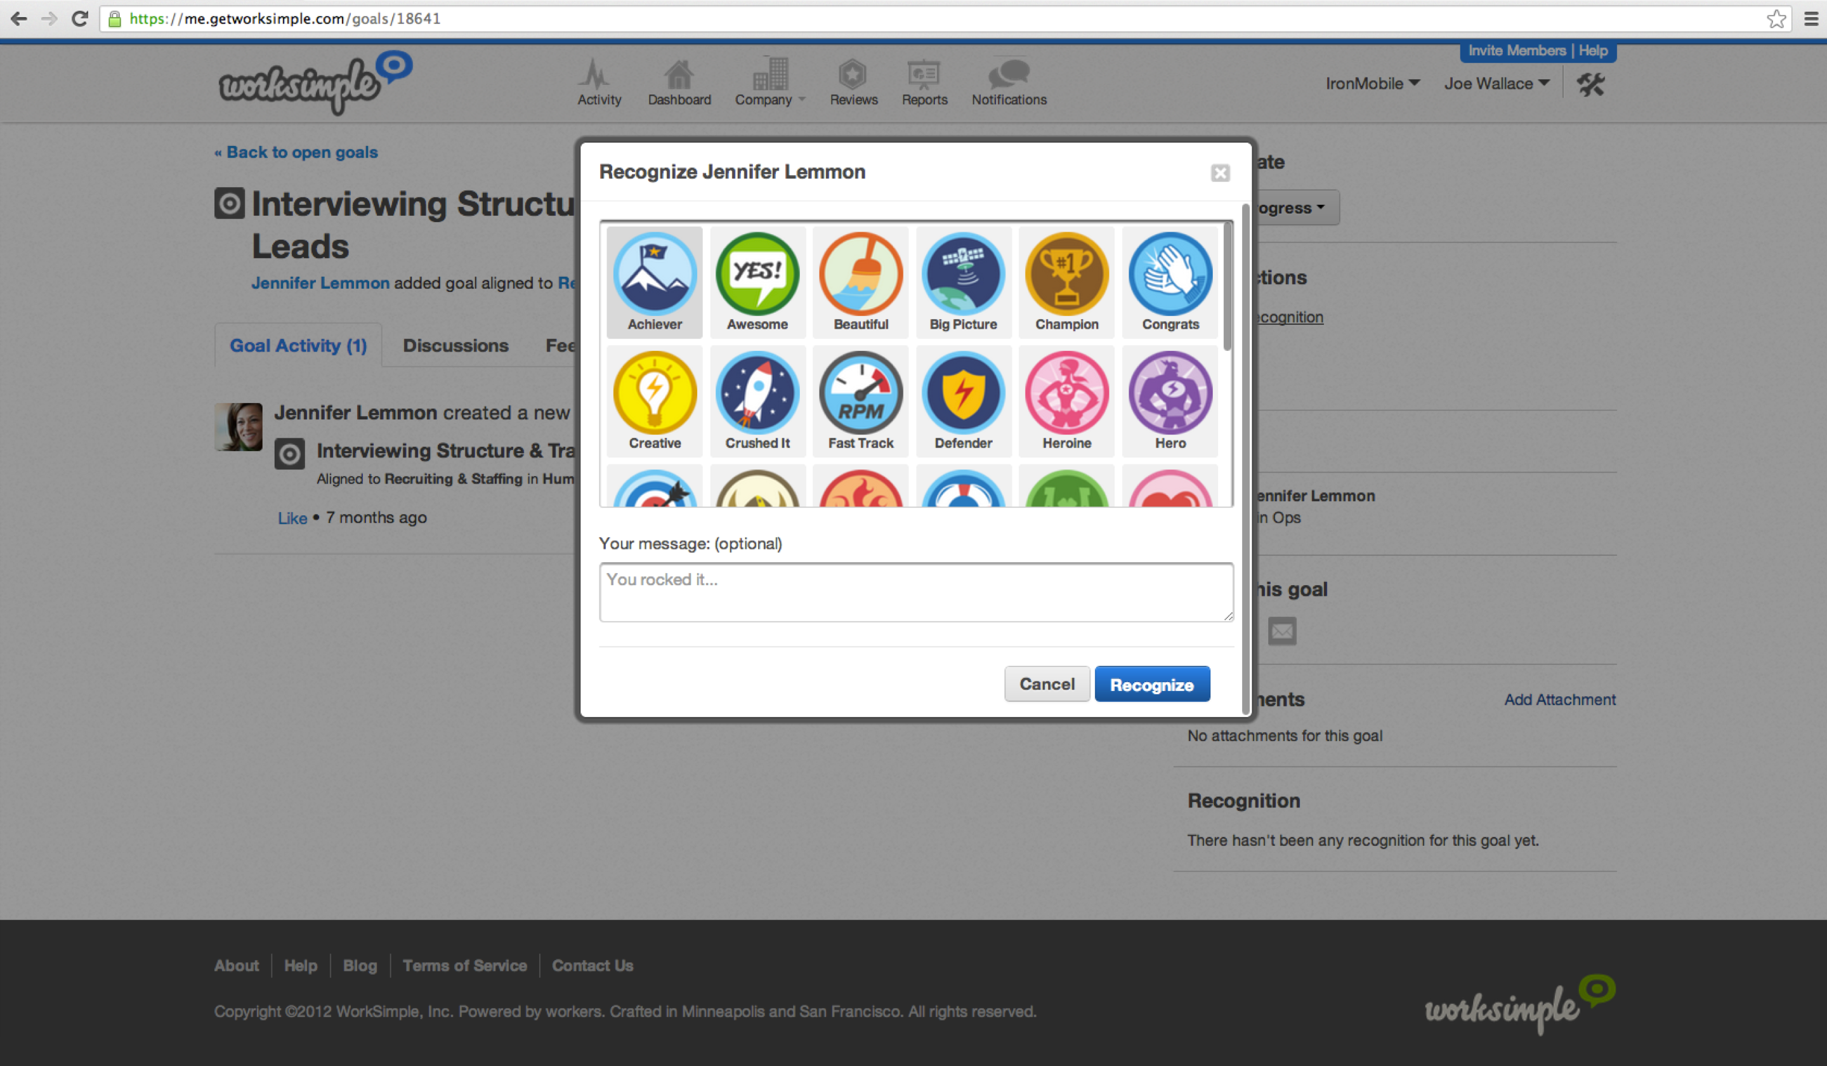Image resolution: width=1827 pixels, height=1066 pixels.
Task: Close the Recognize Jennifer Lemmon dialog
Action: point(1219,173)
